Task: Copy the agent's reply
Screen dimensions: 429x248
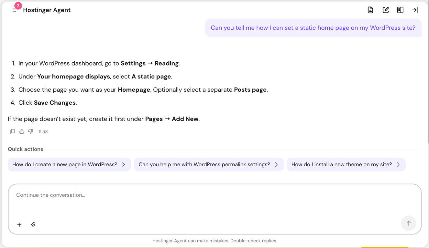Action: click(x=12, y=131)
